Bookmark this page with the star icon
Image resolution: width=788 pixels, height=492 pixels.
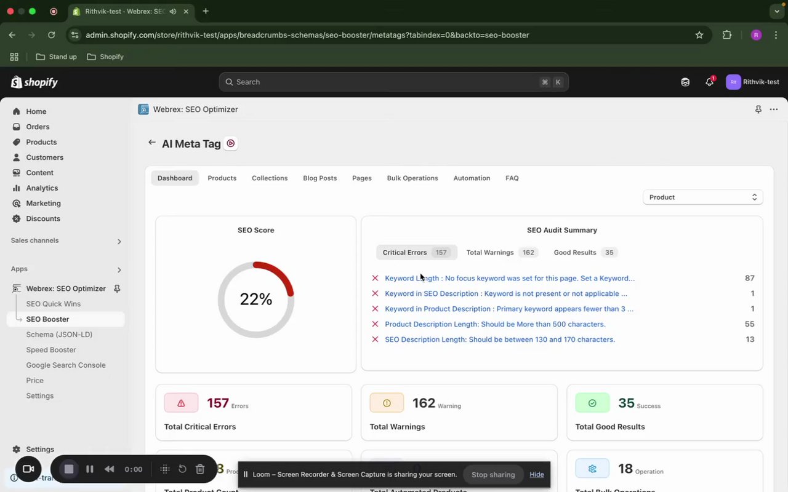tap(699, 35)
